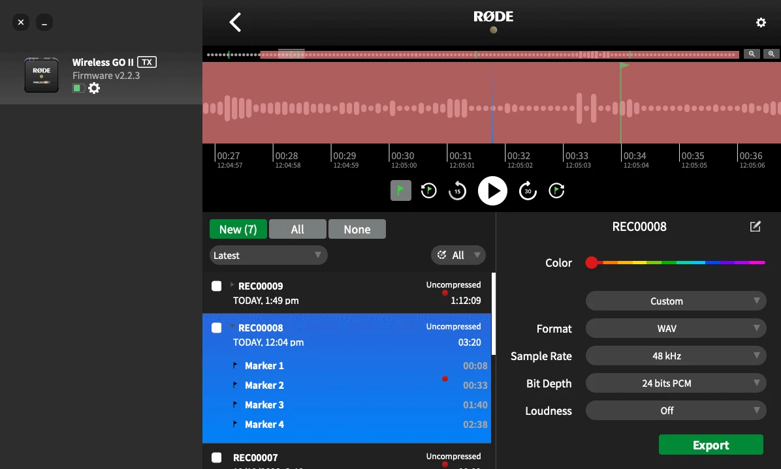Click the green flag marker on the waveform
This screenshot has height=469, width=781.
(x=624, y=65)
